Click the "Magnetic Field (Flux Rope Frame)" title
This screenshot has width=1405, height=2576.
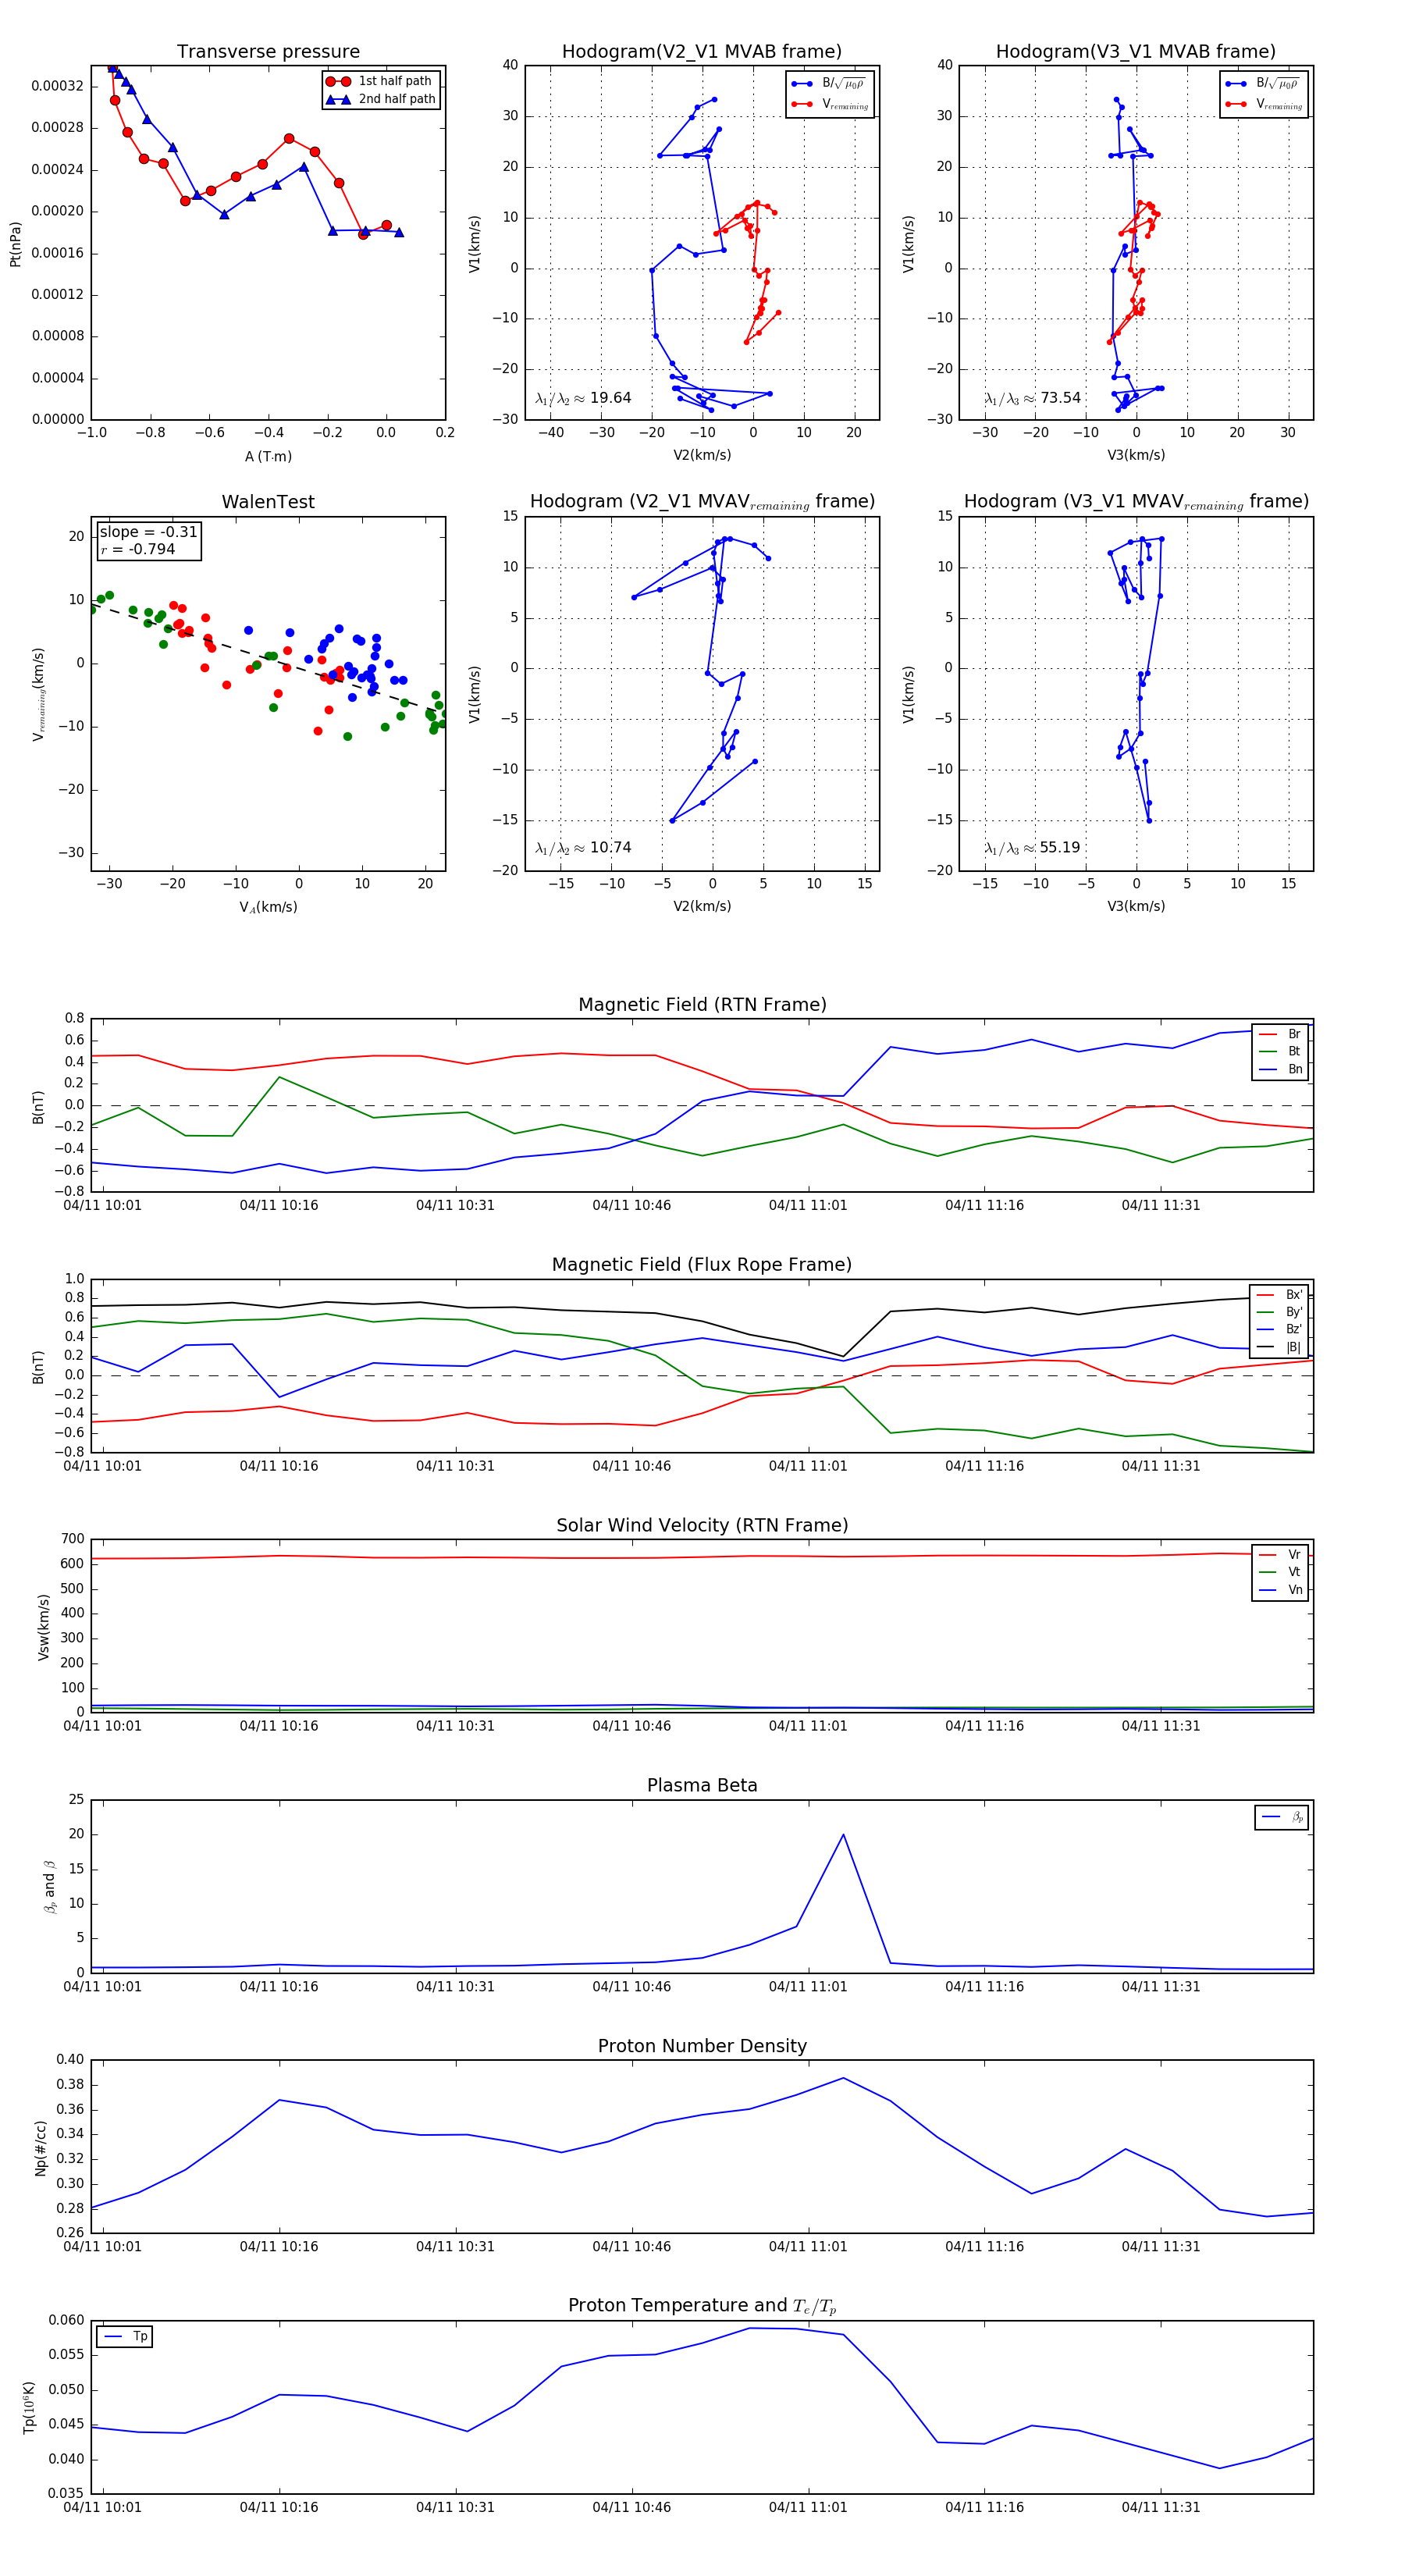702,1265
